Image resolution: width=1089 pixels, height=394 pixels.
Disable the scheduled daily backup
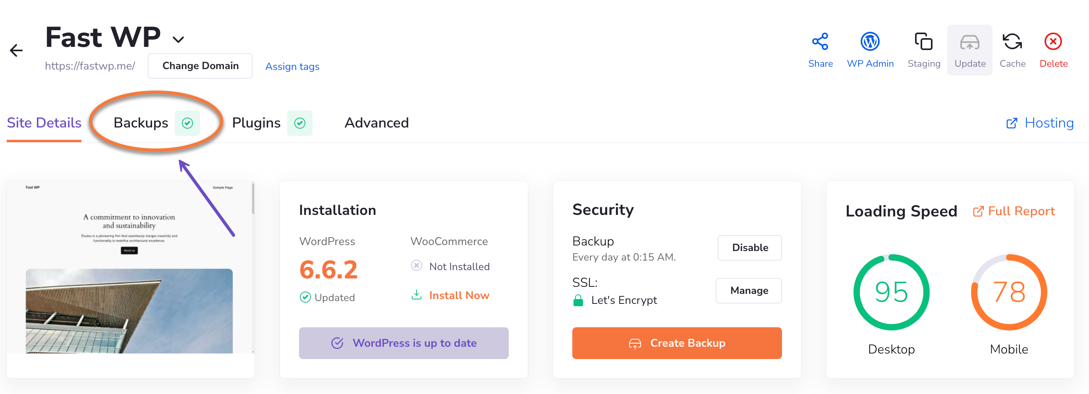(x=749, y=248)
